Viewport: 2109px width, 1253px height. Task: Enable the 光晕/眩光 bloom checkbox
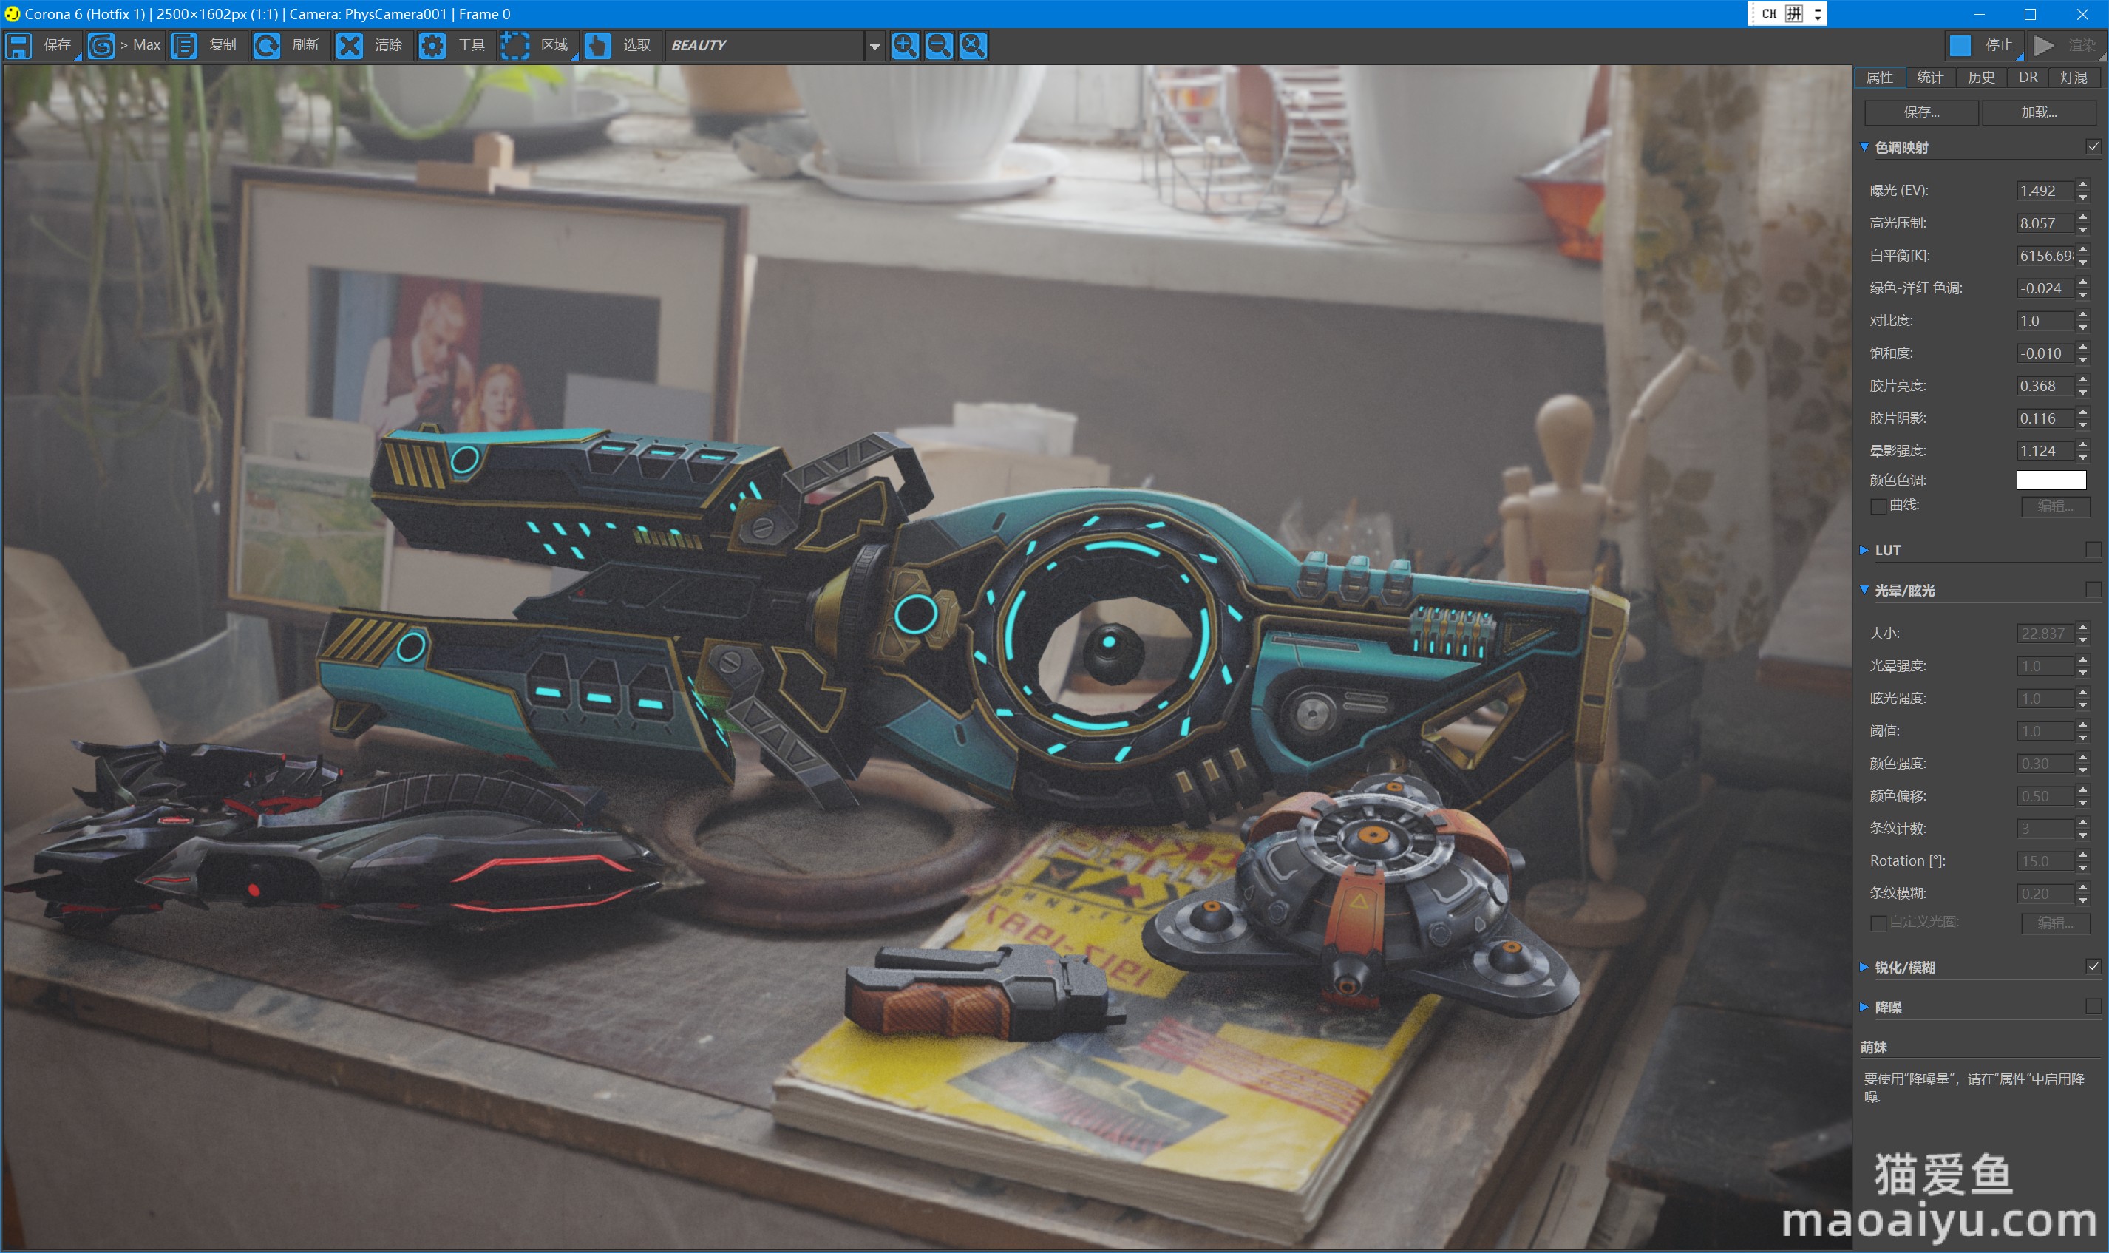(x=2093, y=589)
